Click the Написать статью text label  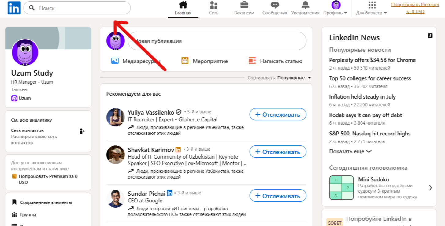[x=281, y=61]
